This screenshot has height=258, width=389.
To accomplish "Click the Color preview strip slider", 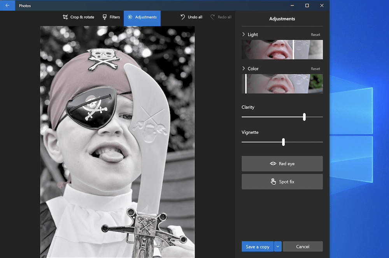I will tap(246, 84).
